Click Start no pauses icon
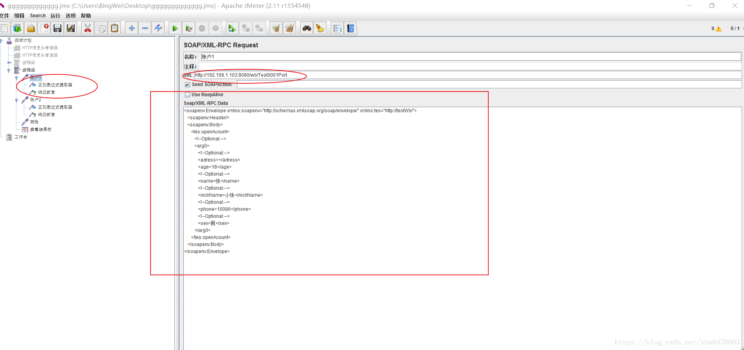Screen dimensions: 744x350 click(189, 28)
